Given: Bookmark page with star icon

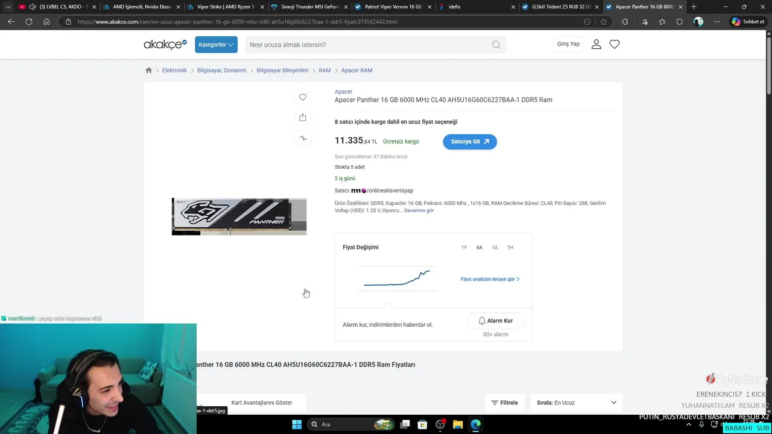Looking at the screenshot, I should [x=603, y=22].
